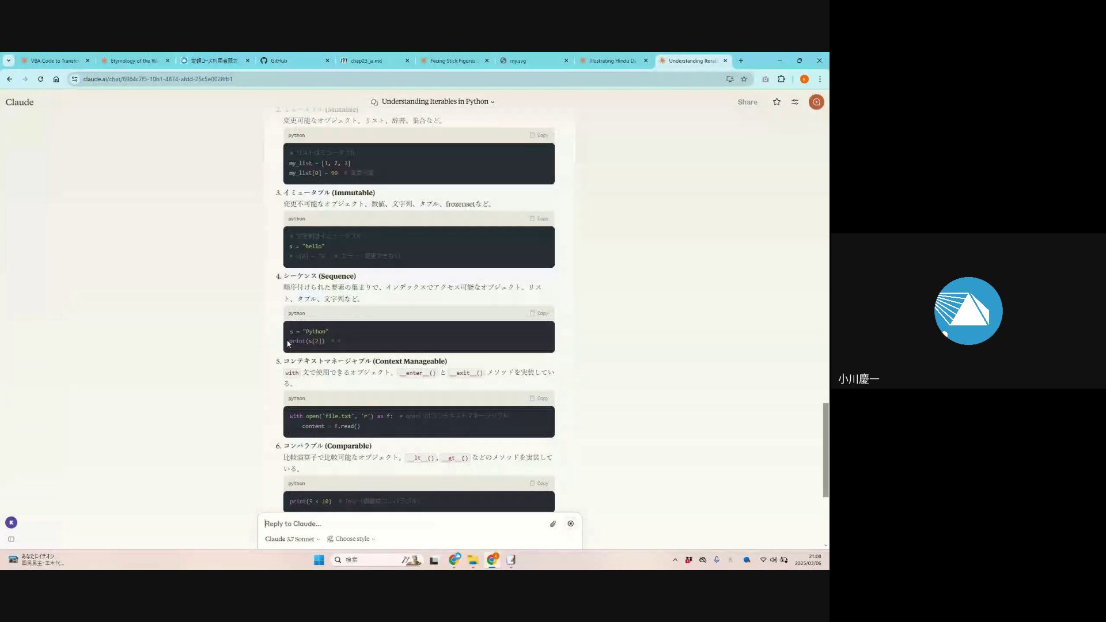Click the Windows Start button in the taskbar

pyautogui.click(x=319, y=560)
